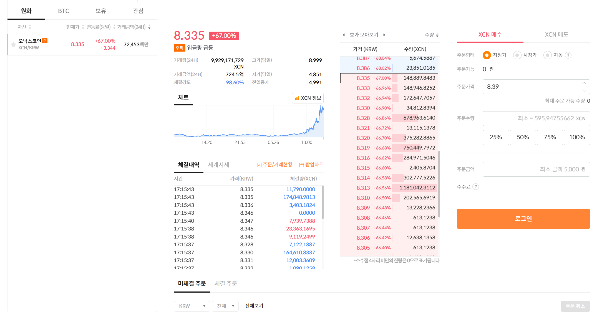Switch to the BTC market tab
The image size is (612, 322).
pos(63,11)
